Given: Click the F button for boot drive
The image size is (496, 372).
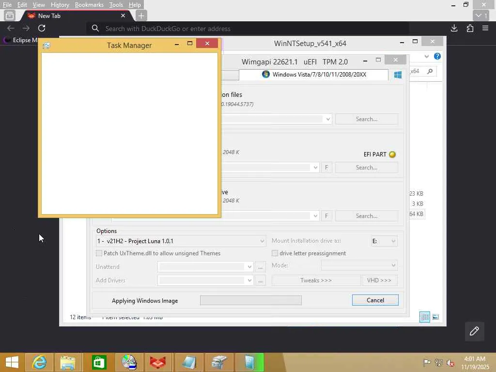Looking at the screenshot, I should (x=326, y=167).
